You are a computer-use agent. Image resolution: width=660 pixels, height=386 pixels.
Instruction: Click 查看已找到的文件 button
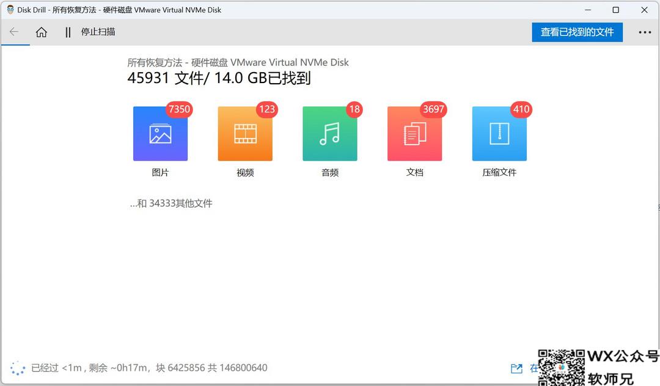tap(577, 32)
